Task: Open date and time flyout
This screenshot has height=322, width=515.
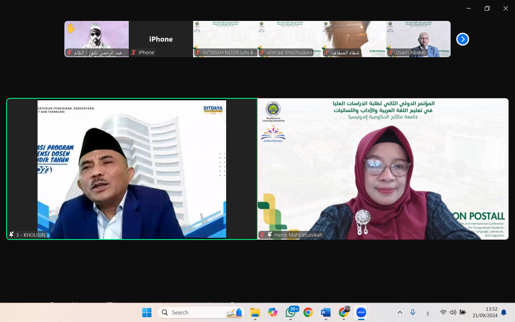Action: [x=485, y=312]
